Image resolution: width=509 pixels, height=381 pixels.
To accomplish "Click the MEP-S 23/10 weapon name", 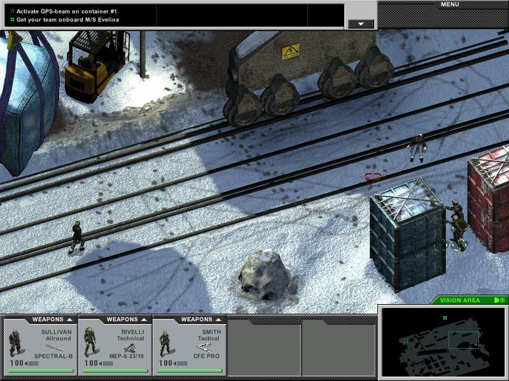I will tap(126, 356).
